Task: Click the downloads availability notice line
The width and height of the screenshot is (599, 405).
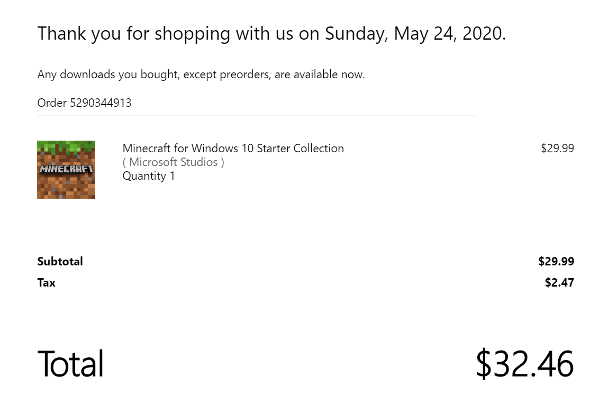Action: [x=201, y=75]
